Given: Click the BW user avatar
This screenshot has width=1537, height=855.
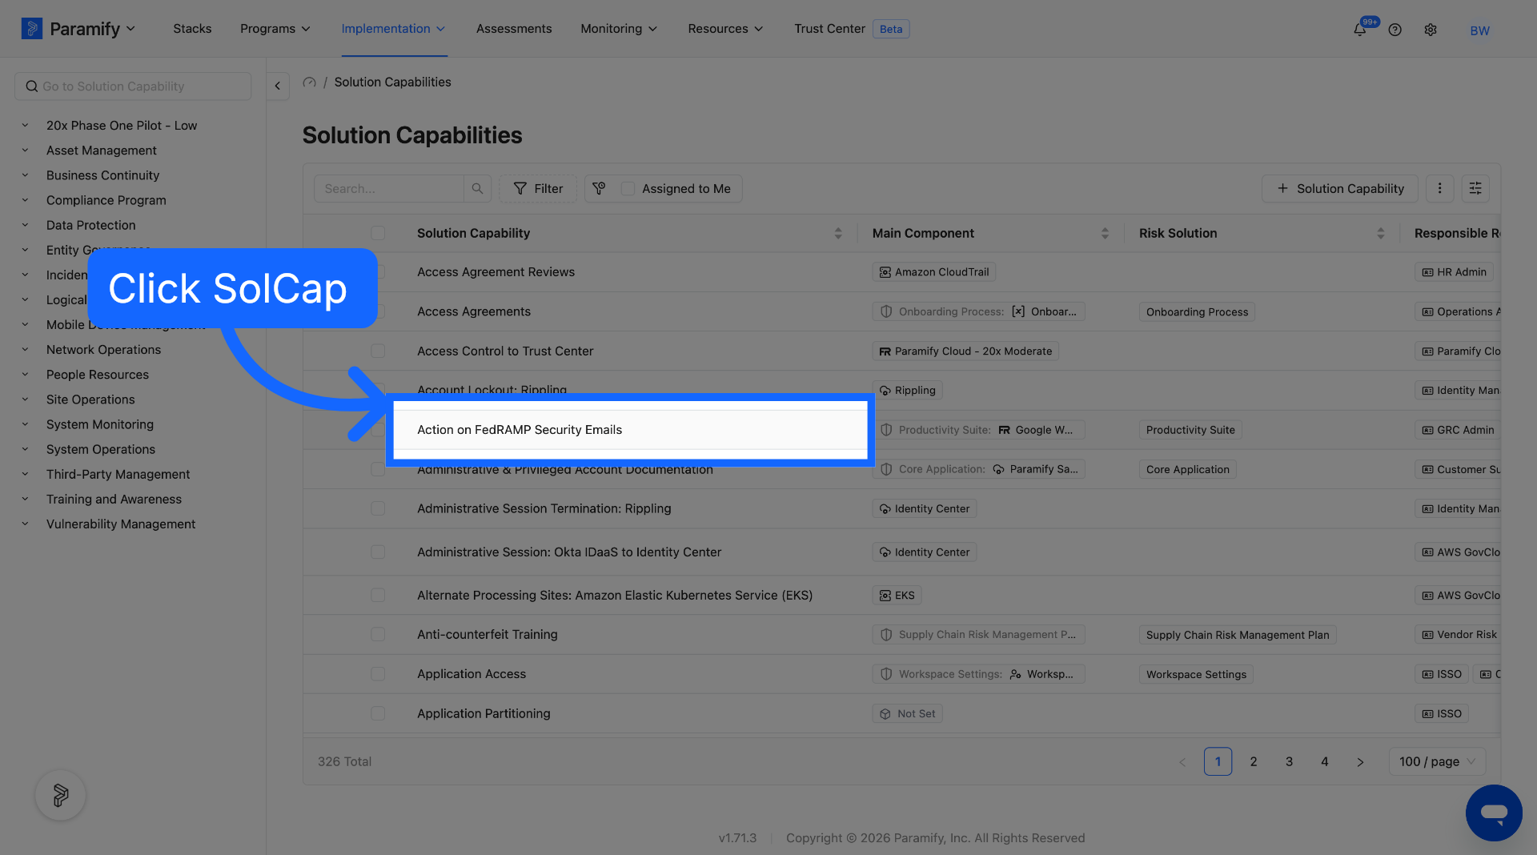Looking at the screenshot, I should pos(1479,30).
